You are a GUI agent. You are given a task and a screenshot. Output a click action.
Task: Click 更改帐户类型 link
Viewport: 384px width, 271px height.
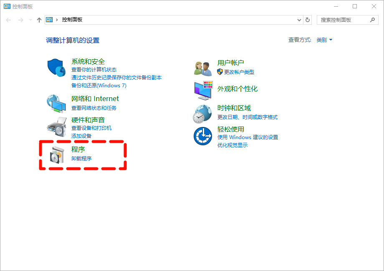coord(239,72)
